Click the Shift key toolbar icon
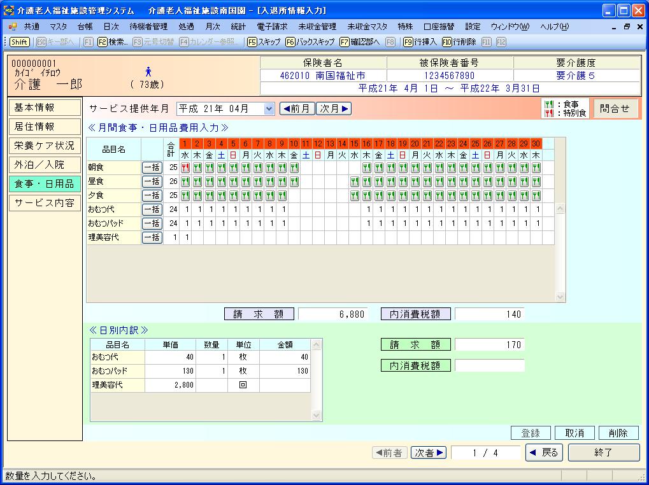 point(19,41)
